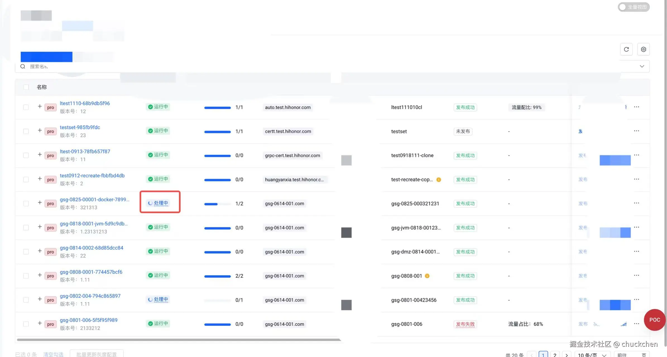Click 发布 action on gsg-0814-0002 row

(x=583, y=252)
